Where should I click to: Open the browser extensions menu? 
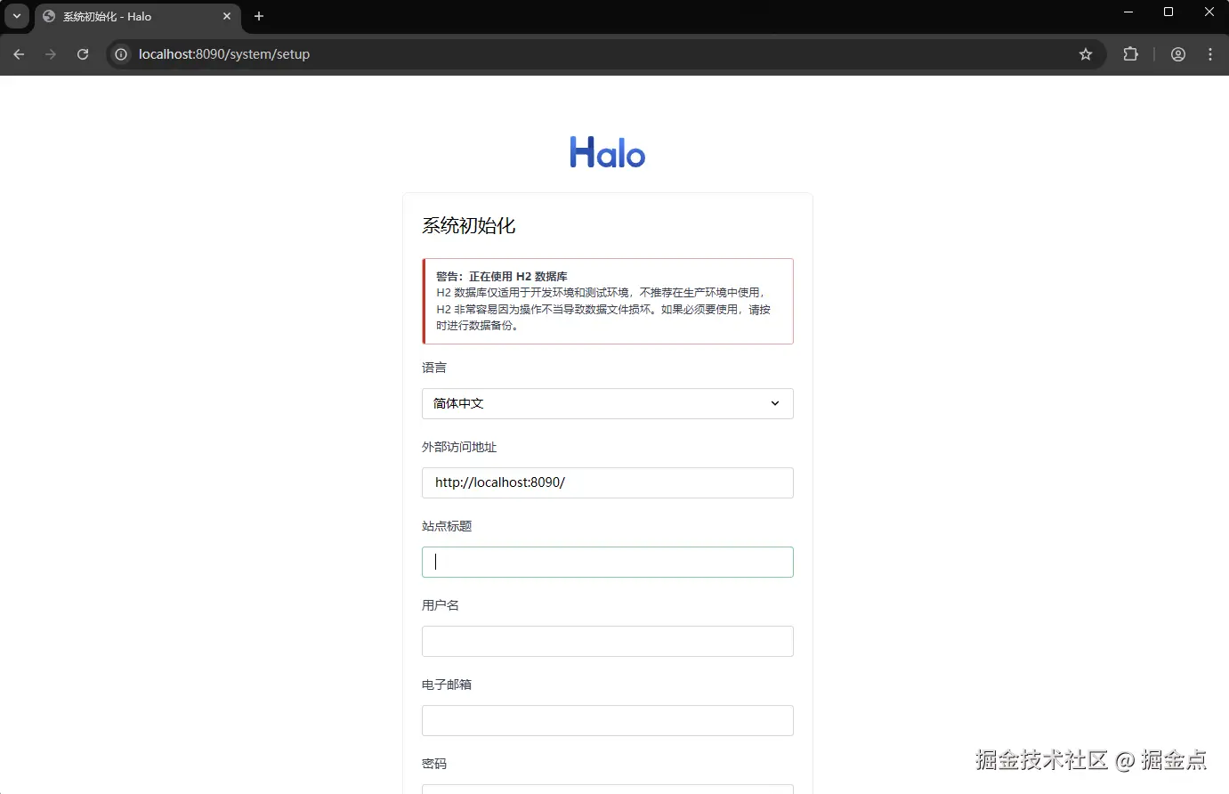(1130, 54)
